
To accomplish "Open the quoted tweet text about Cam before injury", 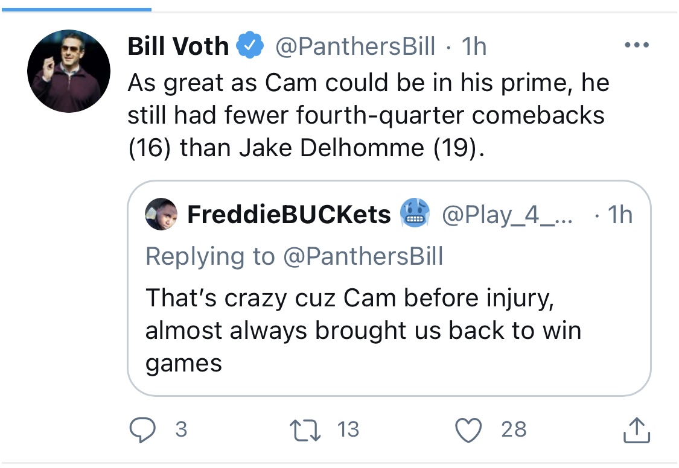I will point(363,330).
